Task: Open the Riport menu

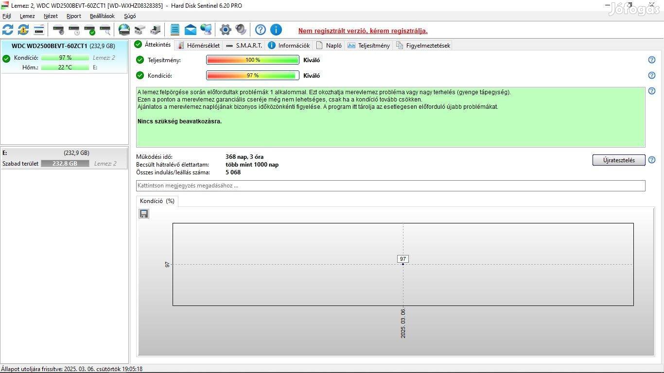Action: point(74,16)
